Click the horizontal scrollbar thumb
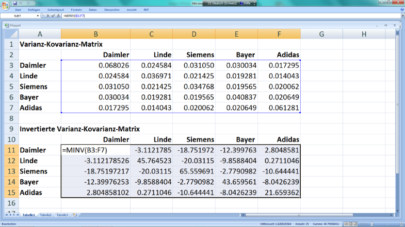Viewport: 405px width, 227px height. click(299, 215)
